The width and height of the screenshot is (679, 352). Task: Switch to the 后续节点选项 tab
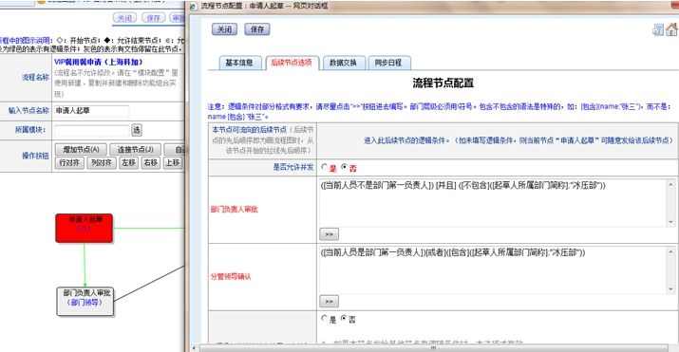coord(292,63)
